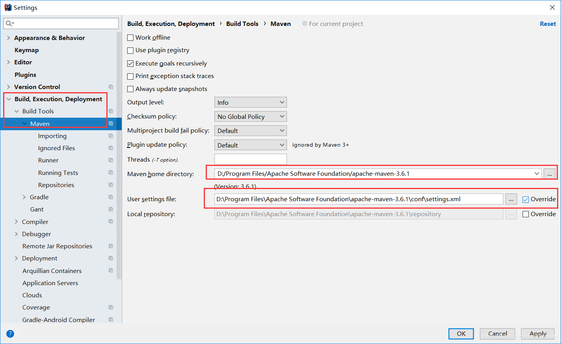This screenshot has height=344, width=561.
Task: Click project-level icon beside Arquillian Containers
Action: (111, 271)
